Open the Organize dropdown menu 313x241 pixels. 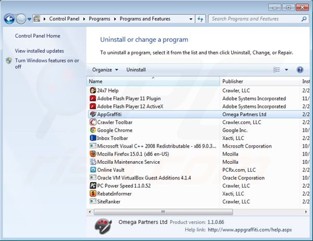click(105, 70)
